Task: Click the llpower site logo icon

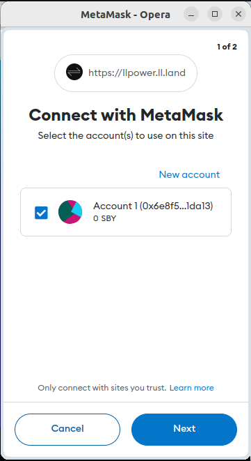Action: [x=74, y=73]
